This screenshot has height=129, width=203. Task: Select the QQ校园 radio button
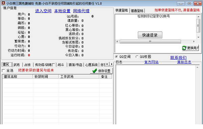(137, 57)
